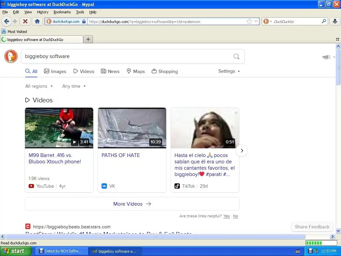Viewport: 341px width, 256px height.
Task: Click the YouTube source icon
Action: [31, 186]
